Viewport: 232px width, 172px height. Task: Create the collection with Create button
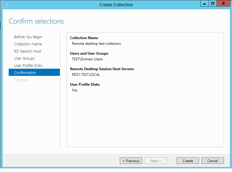point(188,161)
